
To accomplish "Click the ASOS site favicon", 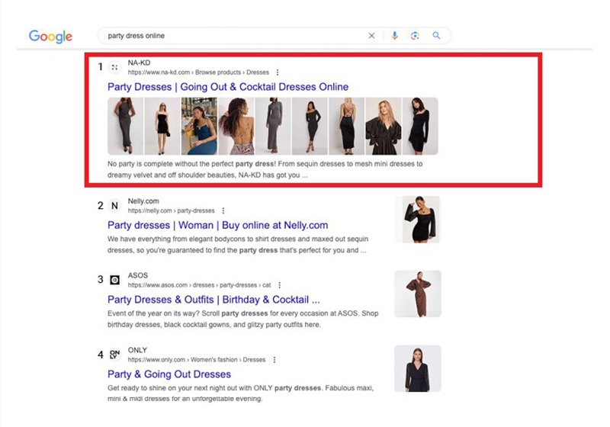I will [115, 280].
